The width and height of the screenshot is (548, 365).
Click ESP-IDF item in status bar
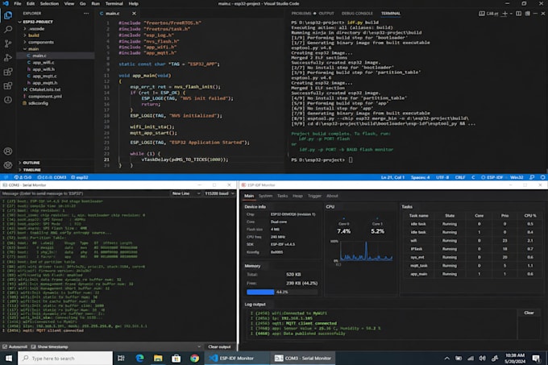coord(492,177)
